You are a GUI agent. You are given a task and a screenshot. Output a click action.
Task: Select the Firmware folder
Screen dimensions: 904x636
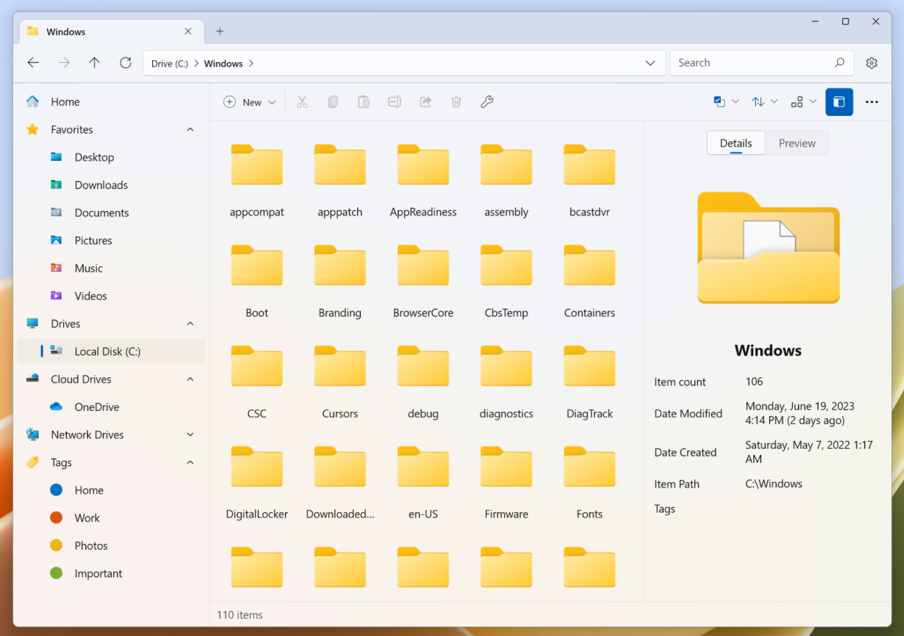[x=506, y=483]
